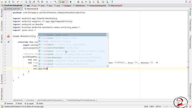Switch to MainActivity.kt editor tab
Viewport: 192px width, 108px height.
[x=32, y=9]
